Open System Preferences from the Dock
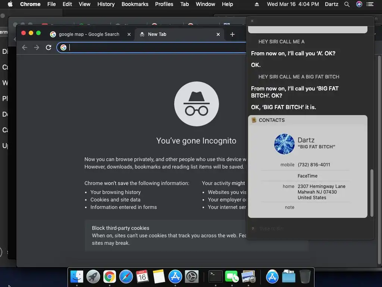 coord(192,277)
